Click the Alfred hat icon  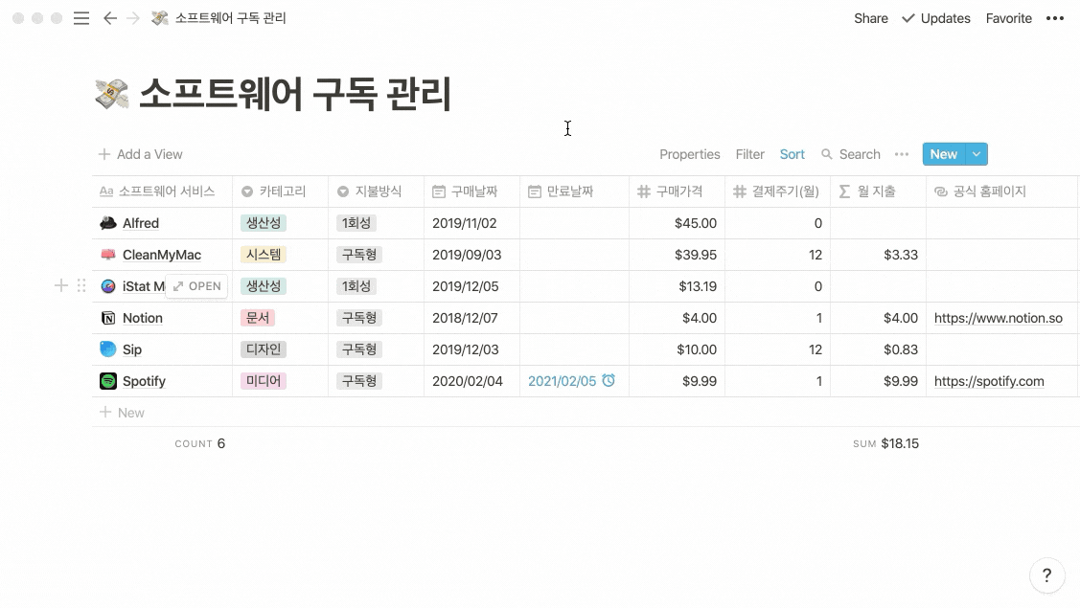[108, 223]
